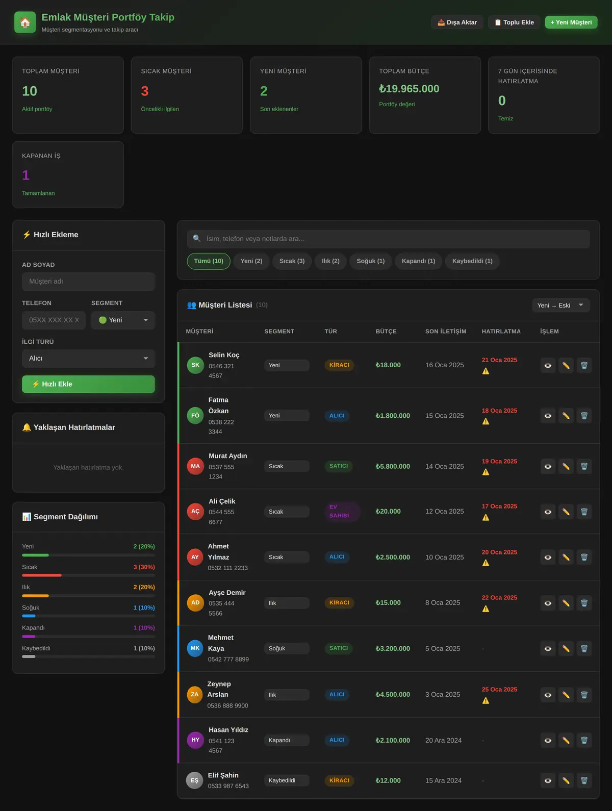Open the Toplu Ekle dialog
Image resolution: width=612 pixels, height=811 pixels.
click(514, 22)
